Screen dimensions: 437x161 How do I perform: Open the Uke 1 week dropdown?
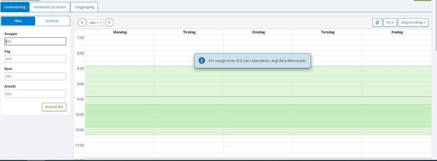tap(95, 23)
